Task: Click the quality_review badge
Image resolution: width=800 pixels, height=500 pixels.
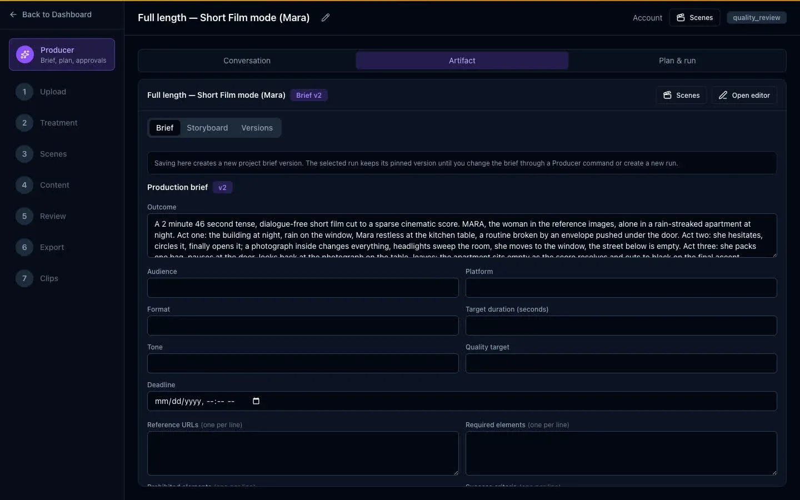Action: tap(756, 18)
